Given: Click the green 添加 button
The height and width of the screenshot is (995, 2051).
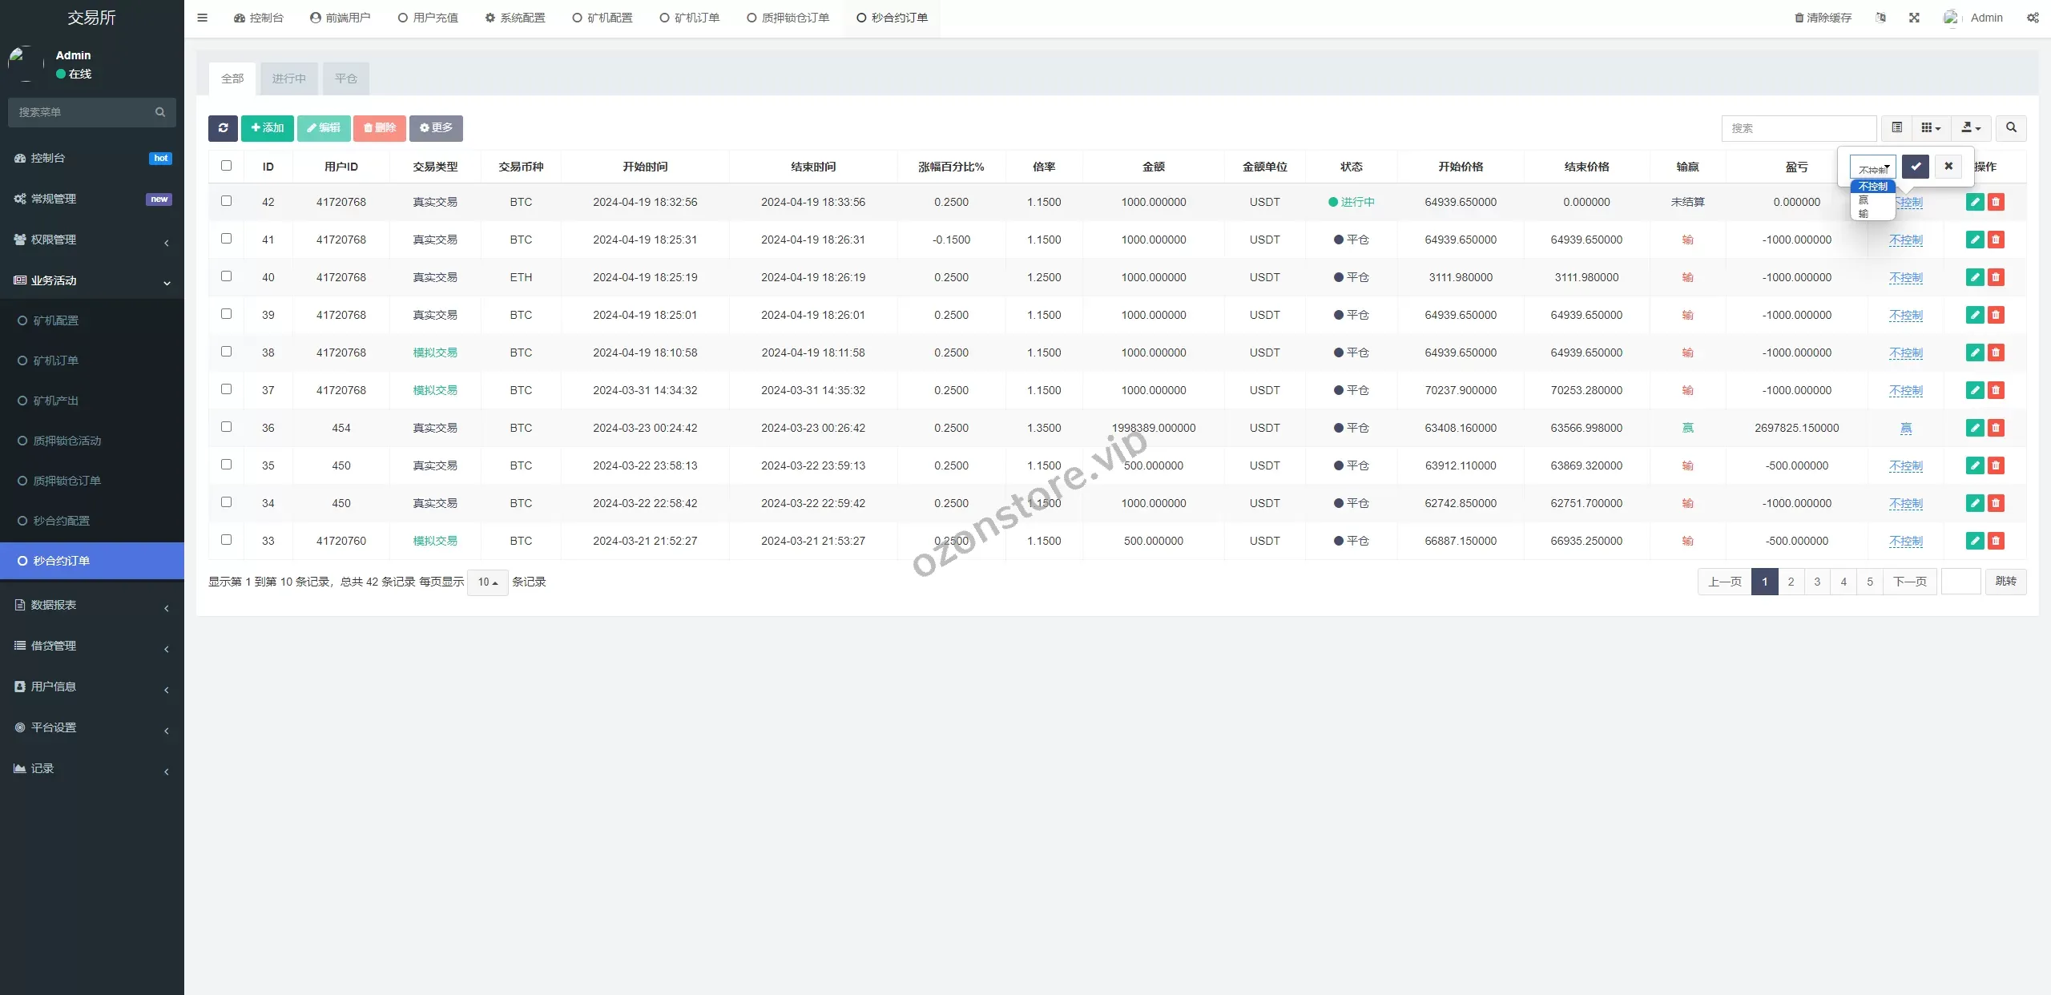Looking at the screenshot, I should tap(268, 128).
